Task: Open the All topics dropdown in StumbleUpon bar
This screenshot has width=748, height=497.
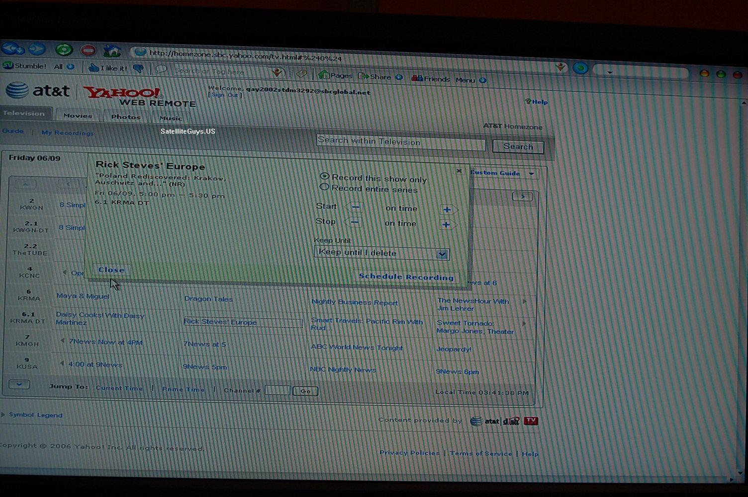Action: point(64,67)
